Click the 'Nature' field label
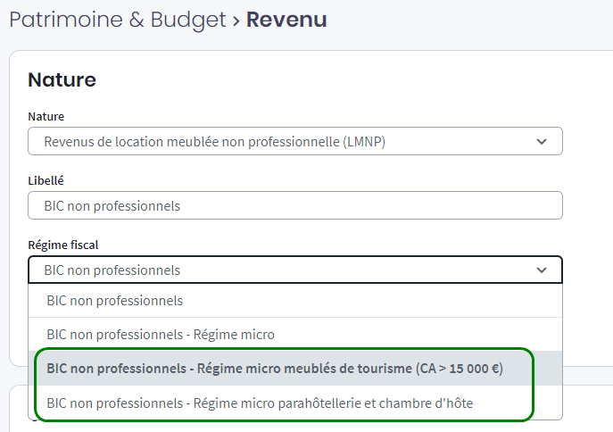The image size is (613, 432). pos(46,116)
